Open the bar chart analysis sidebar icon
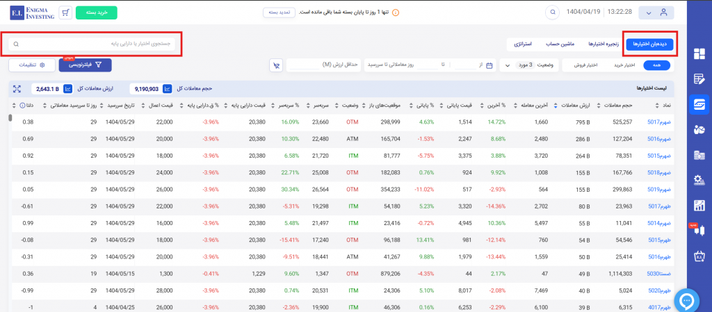The image size is (712, 312). (x=699, y=206)
